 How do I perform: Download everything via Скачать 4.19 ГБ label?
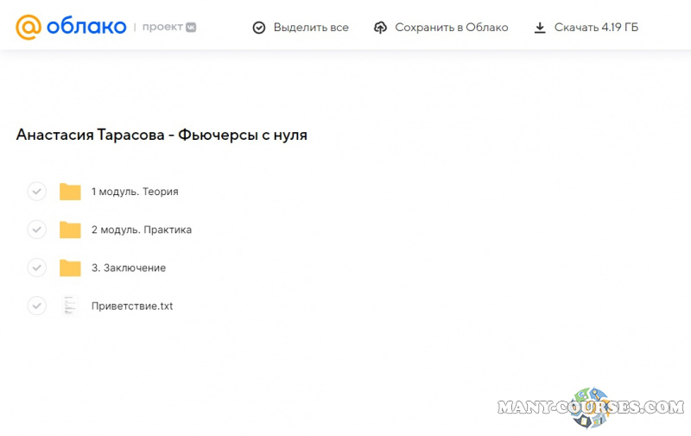click(596, 28)
